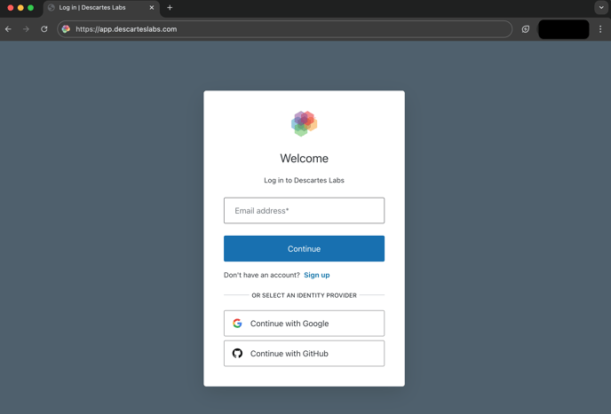Viewport: 611px width, 414px height.
Task: Click the red window close button
Action: pyautogui.click(x=11, y=8)
